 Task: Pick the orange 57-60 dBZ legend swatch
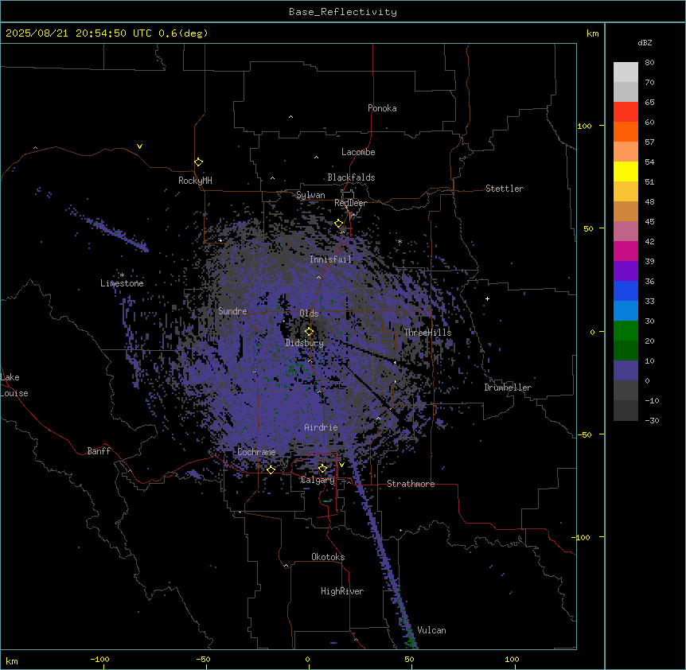click(626, 131)
